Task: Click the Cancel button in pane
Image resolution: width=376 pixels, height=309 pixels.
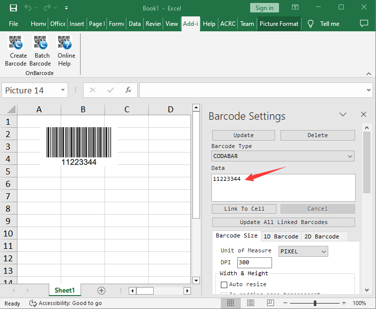Action: click(317, 209)
